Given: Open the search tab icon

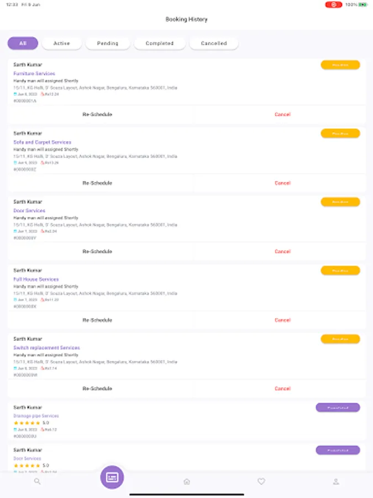Looking at the screenshot, I should click(37, 481).
